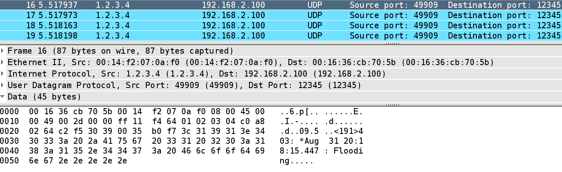
Task: Collapse the Data (45 bytes) triangle
Action: point(3,97)
